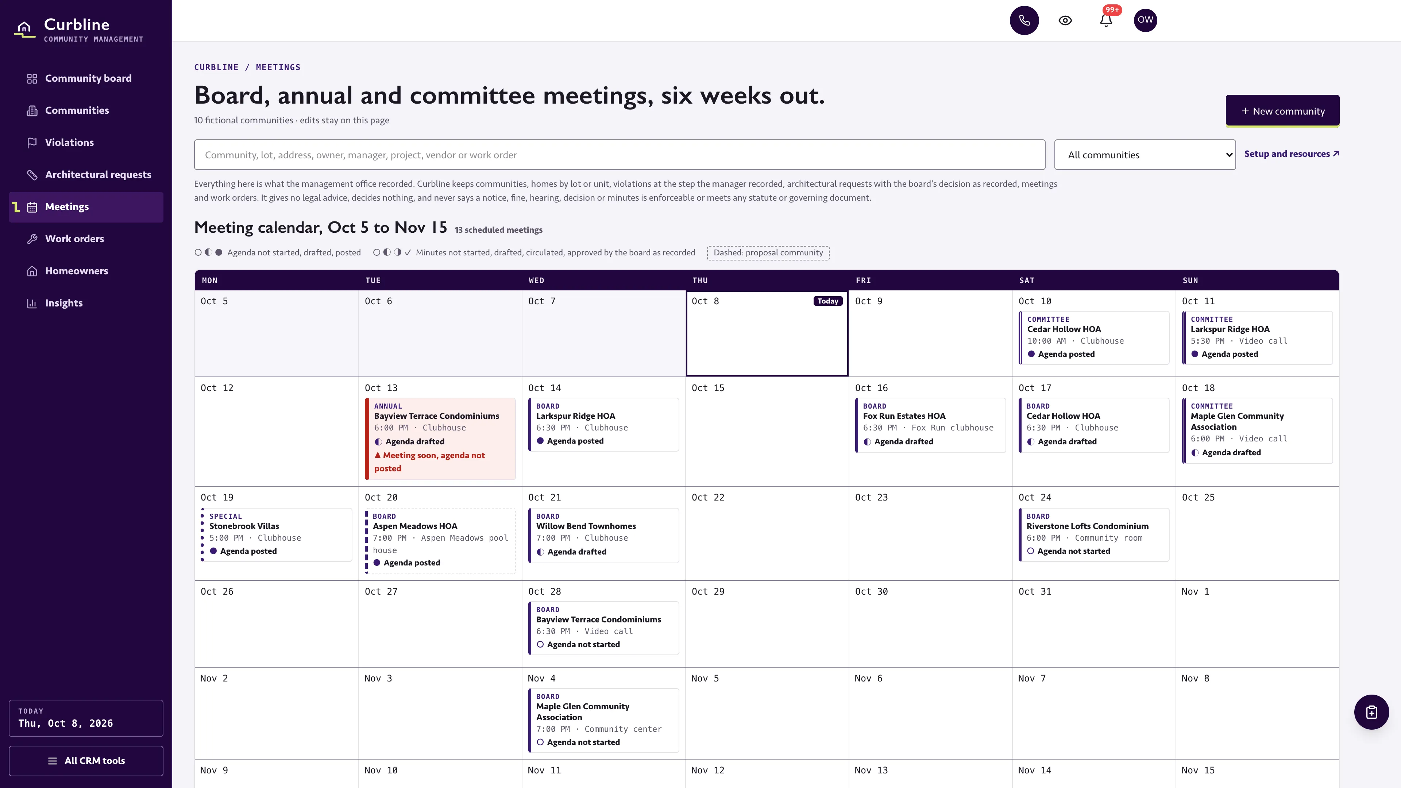Click hamburger icon in All CRM tools
Screen dimensions: 1401x788
pyautogui.click(x=52, y=761)
